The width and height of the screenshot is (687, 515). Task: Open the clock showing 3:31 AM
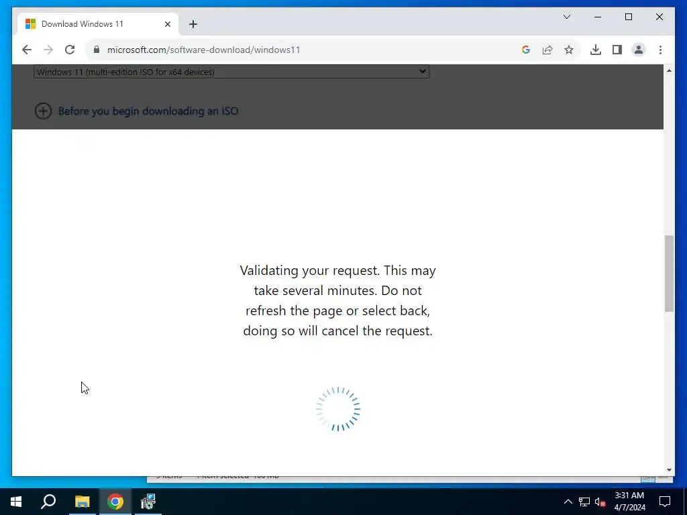pos(629,502)
